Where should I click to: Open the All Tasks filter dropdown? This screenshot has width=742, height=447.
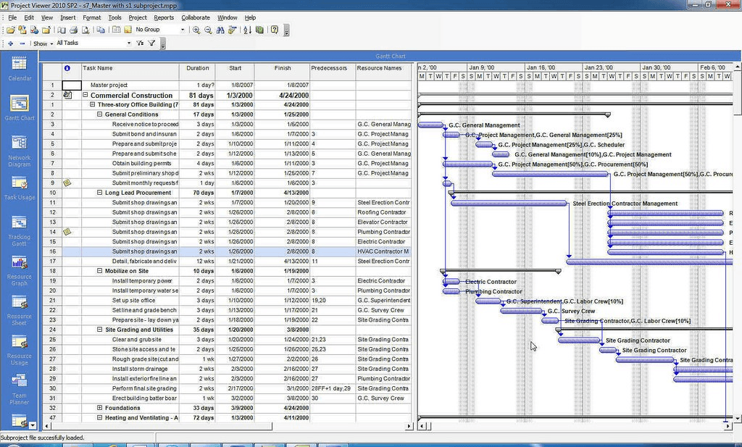point(129,43)
